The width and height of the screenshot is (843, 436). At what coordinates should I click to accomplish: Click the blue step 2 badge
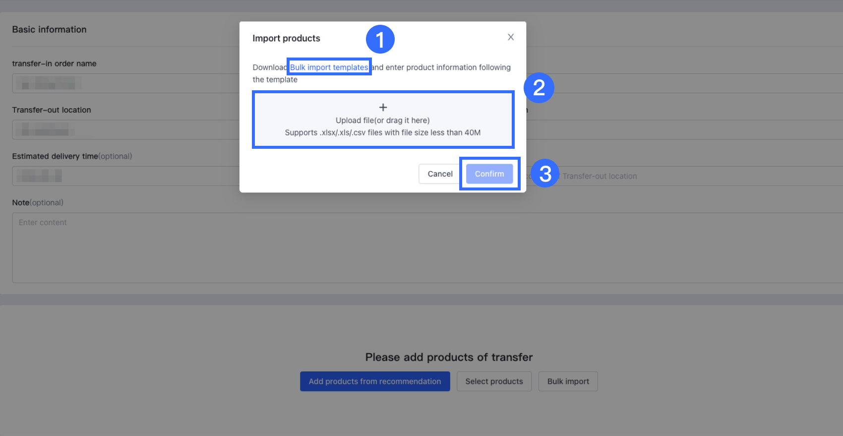[539, 88]
